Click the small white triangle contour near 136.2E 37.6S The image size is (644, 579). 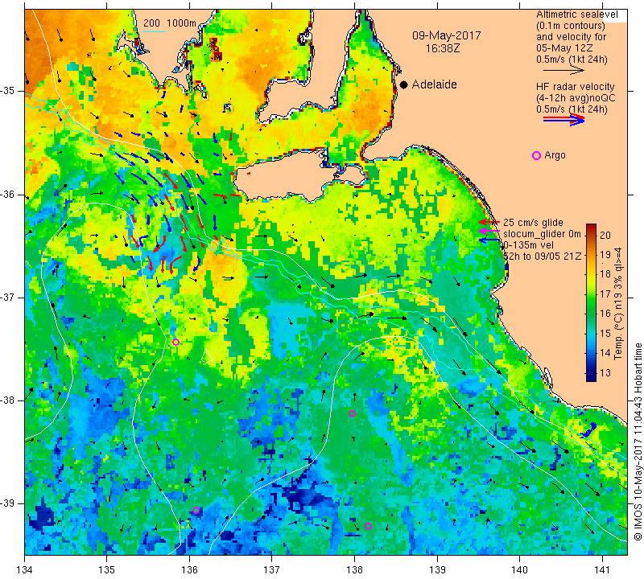[208, 357]
